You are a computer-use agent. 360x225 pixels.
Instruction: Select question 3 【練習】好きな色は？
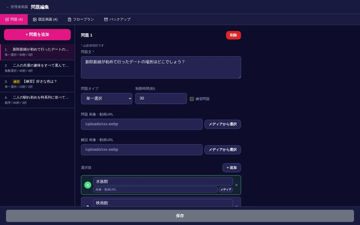point(37,84)
